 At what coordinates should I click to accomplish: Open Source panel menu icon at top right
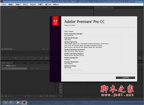pyautogui.click(x=90, y=7)
